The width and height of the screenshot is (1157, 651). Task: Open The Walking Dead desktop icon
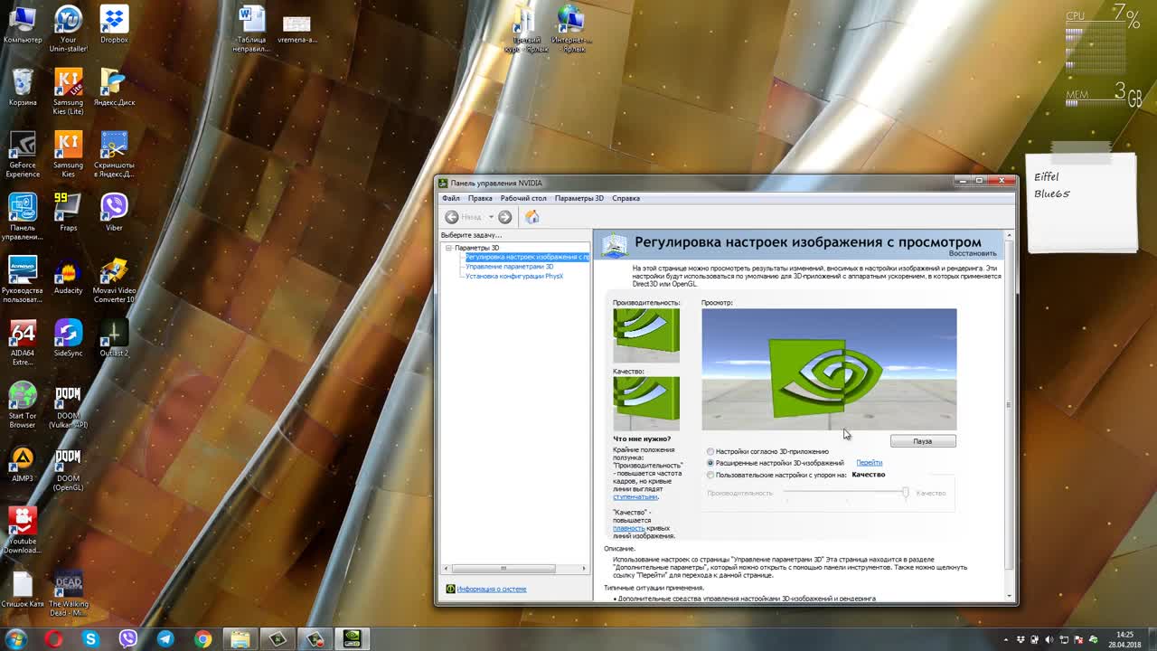69,594
